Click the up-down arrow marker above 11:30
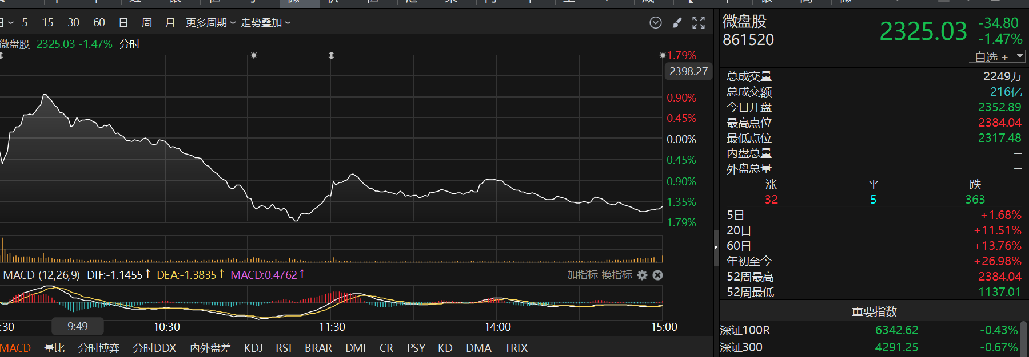1029x357 pixels. click(x=331, y=56)
